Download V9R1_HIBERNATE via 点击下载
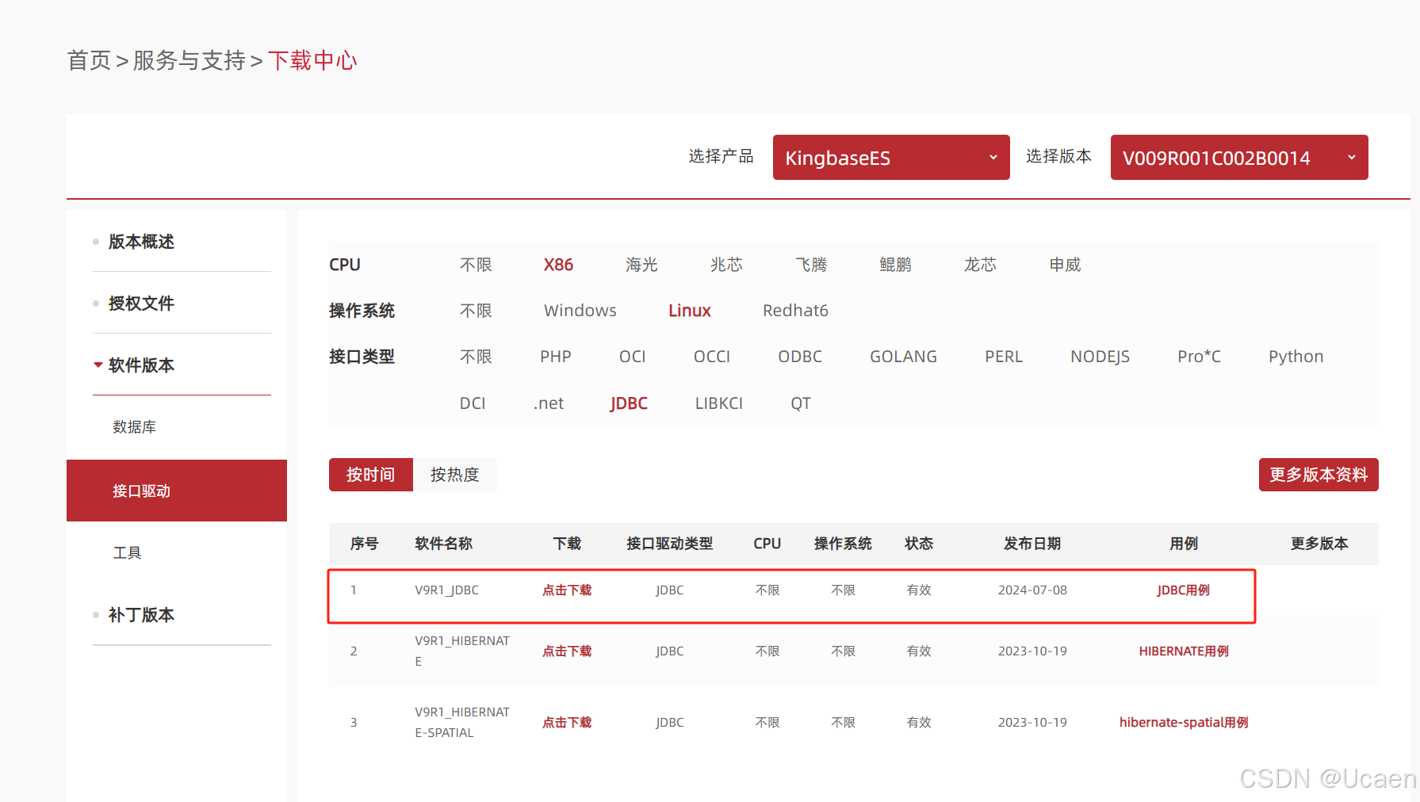The height and width of the screenshot is (802, 1420). pos(567,651)
